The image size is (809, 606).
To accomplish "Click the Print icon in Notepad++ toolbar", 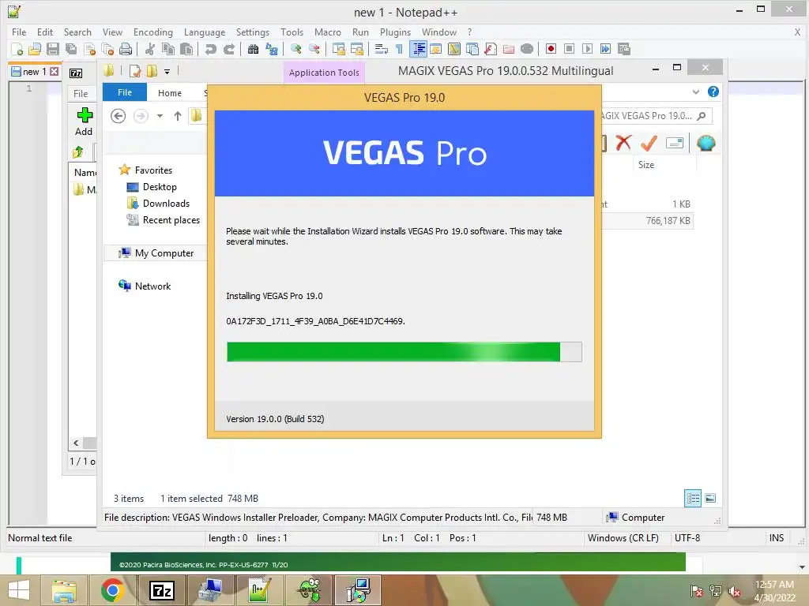I will [126, 49].
